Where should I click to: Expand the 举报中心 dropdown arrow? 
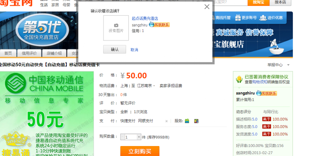click(x=288, y=65)
